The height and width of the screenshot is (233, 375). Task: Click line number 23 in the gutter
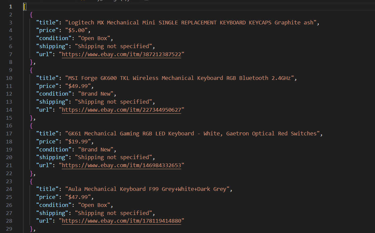coord(9,181)
